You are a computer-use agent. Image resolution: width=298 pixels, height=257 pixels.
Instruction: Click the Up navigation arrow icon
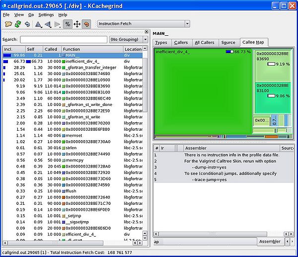point(38,24)
